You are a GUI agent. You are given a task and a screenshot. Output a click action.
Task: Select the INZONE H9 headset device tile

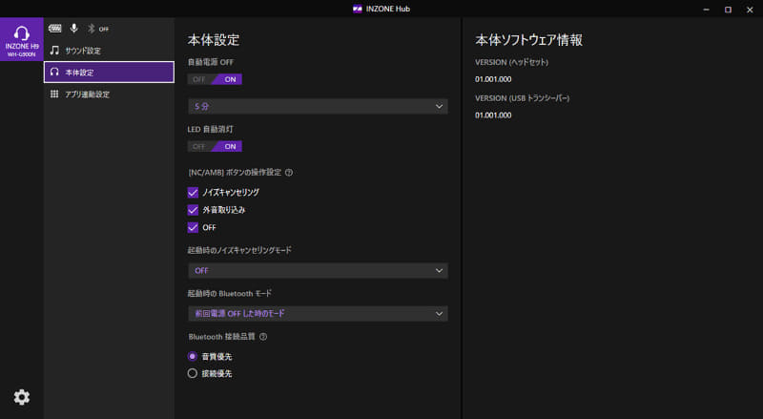coord(21,39)
